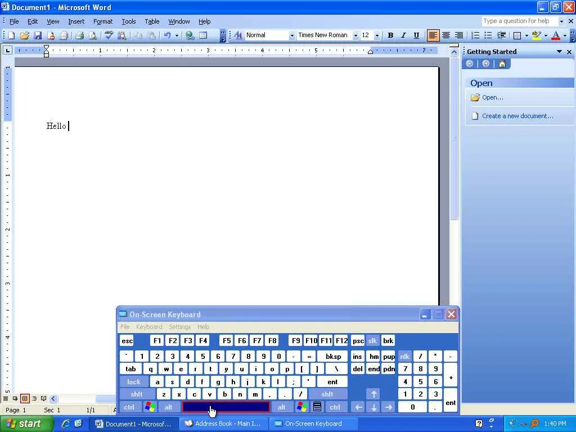This screenshot has width=576, height=432.
Task: Toggle the nlk key on On-Screen Keyboard
Action: 404,356
